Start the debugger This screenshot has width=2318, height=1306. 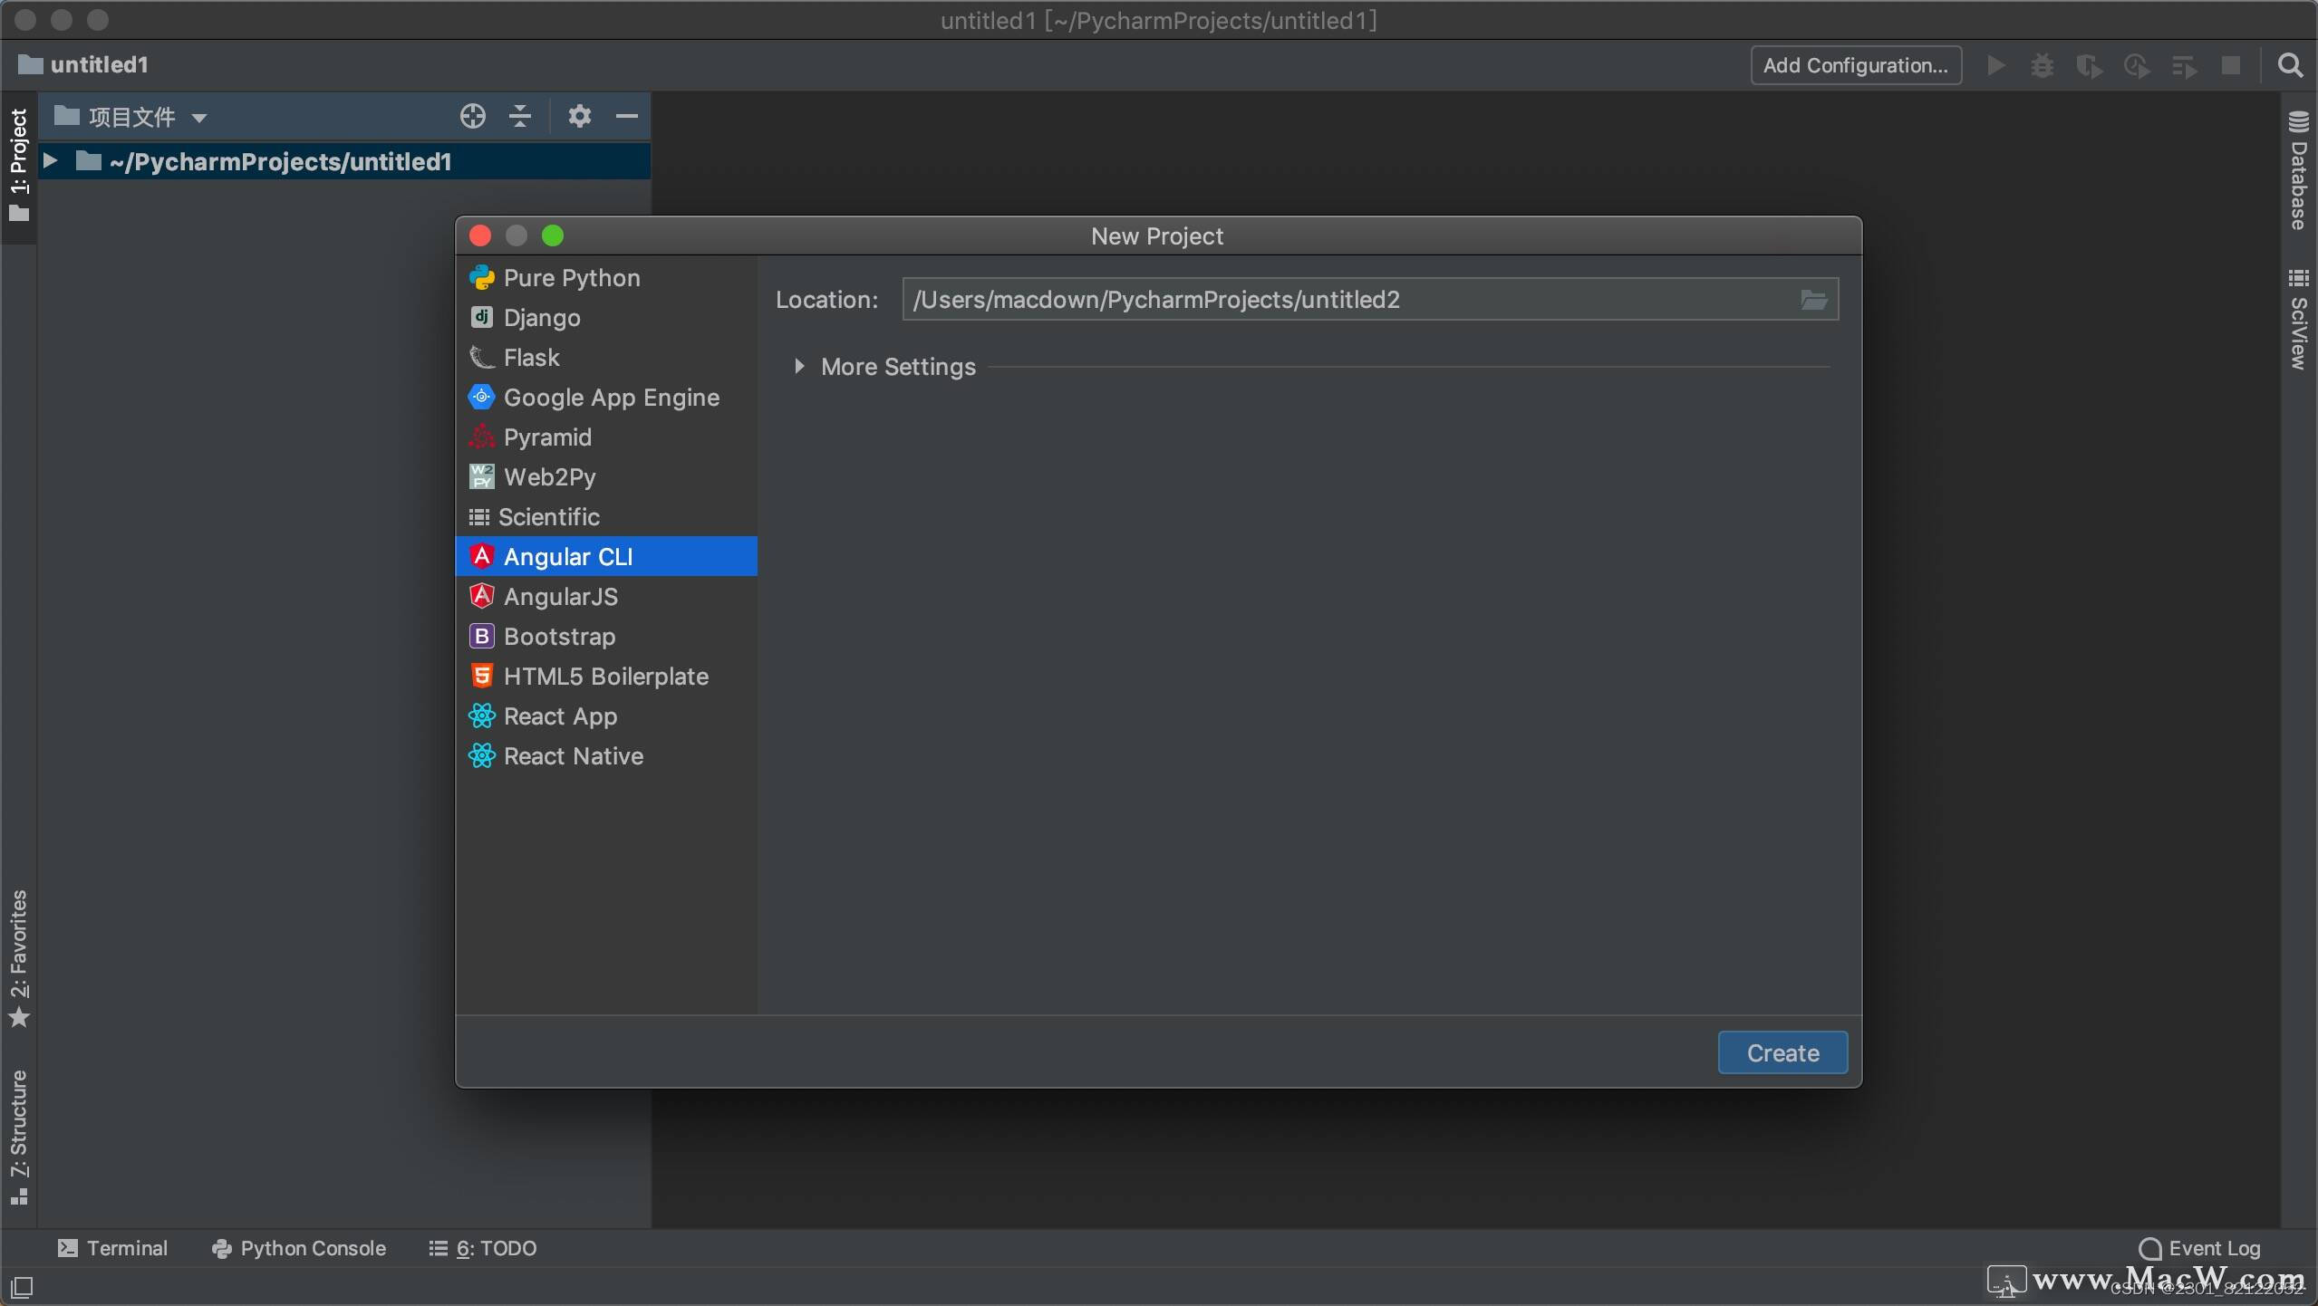(x=2043, y=64)
